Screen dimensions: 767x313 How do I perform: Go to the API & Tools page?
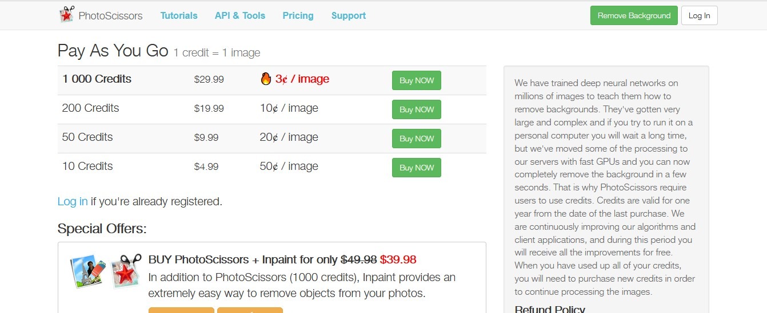240,15
